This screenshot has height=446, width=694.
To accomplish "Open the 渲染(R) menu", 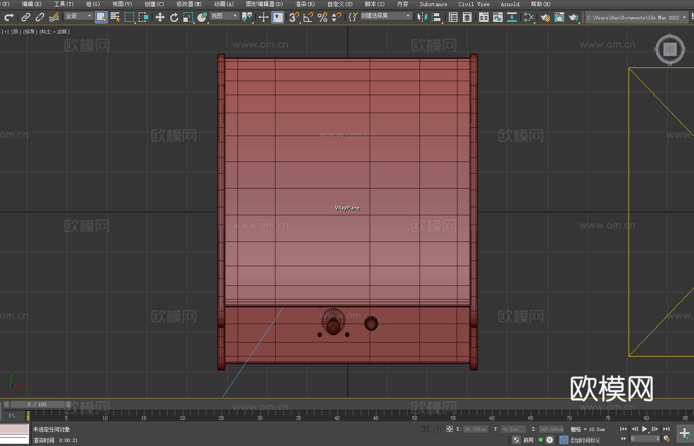I will (x=305, y=4).
